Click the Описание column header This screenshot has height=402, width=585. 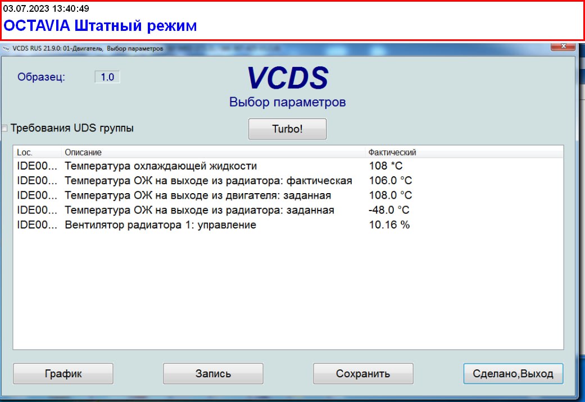click(212, 152)
